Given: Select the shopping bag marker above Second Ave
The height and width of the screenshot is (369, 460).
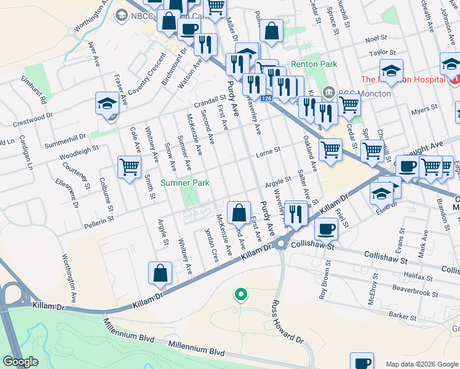Looking at the screenshot, I should [239, 215].
